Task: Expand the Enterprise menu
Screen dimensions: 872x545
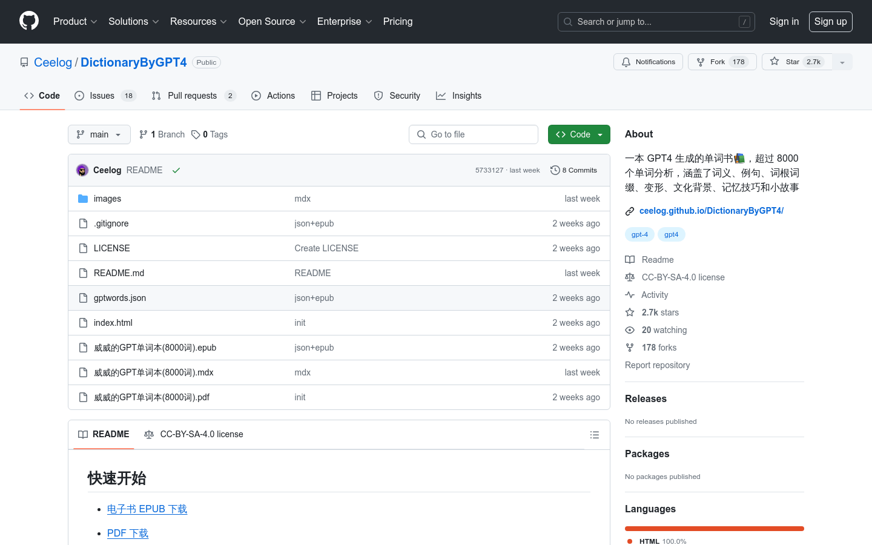Action: [x=345, y=22]
